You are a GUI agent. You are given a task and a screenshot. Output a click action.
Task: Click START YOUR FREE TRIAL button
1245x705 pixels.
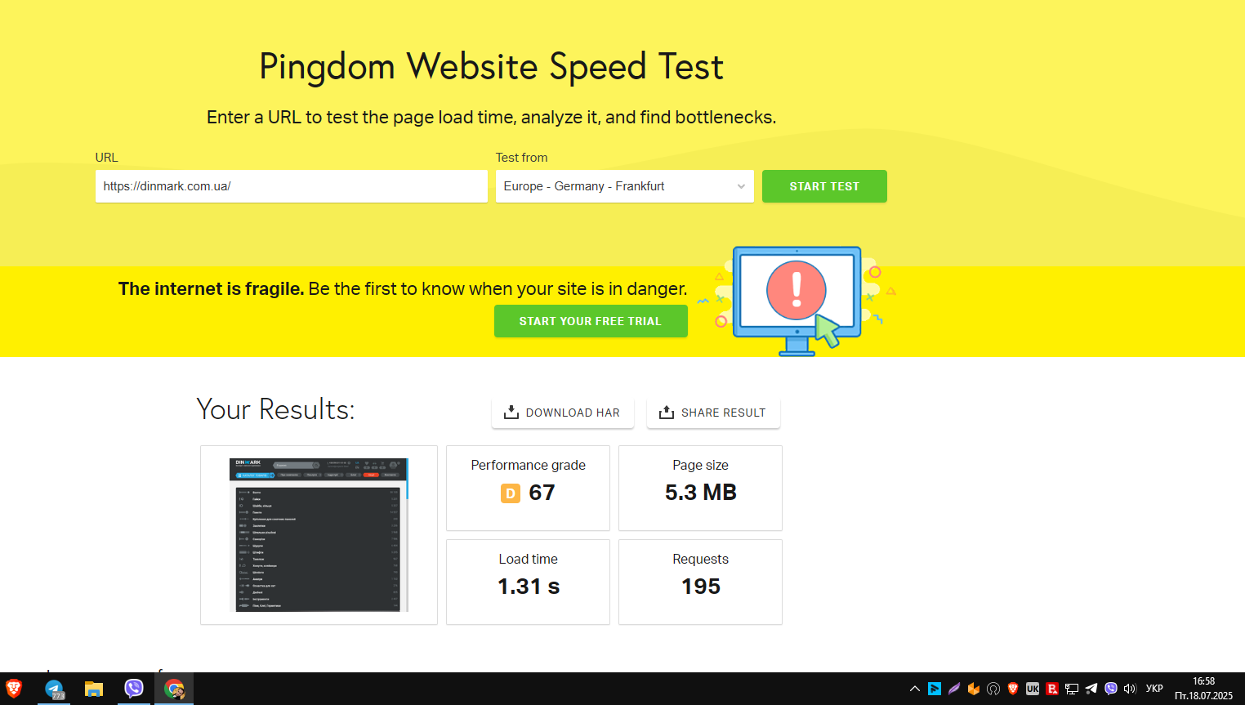point(591,321)
